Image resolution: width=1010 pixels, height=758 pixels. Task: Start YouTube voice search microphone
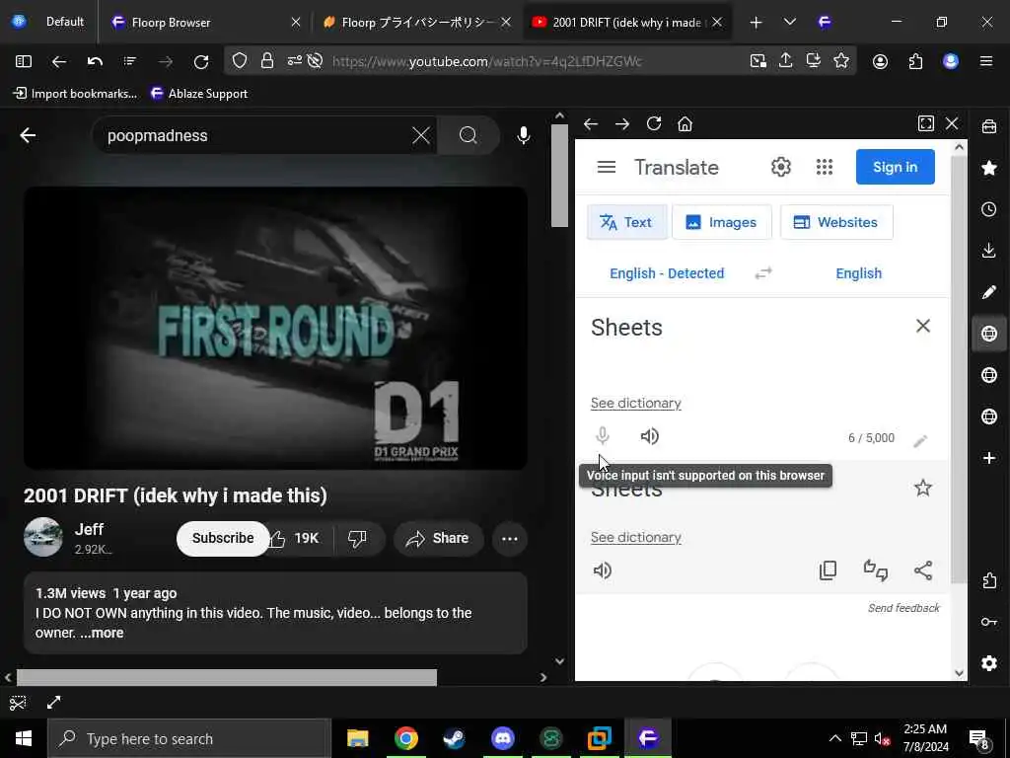[524, 135]
